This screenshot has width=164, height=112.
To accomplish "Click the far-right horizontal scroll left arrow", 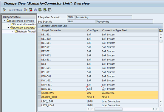I will [154, 109].
